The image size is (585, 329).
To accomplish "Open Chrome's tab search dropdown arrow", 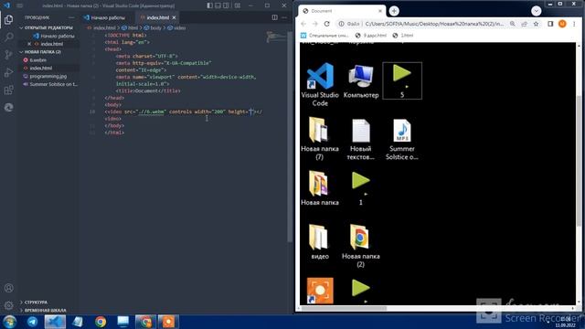I will [x=537, y=11].
